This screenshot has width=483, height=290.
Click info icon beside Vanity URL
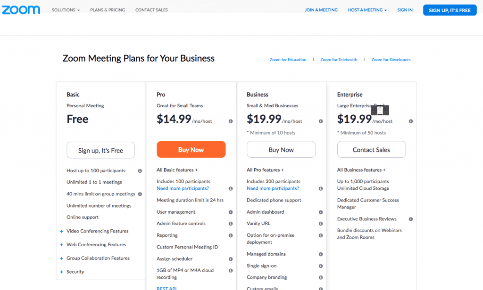click(x=321, y=224)
